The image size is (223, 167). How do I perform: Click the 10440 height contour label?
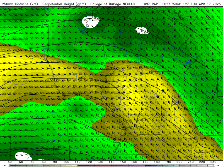pos(86,62)
